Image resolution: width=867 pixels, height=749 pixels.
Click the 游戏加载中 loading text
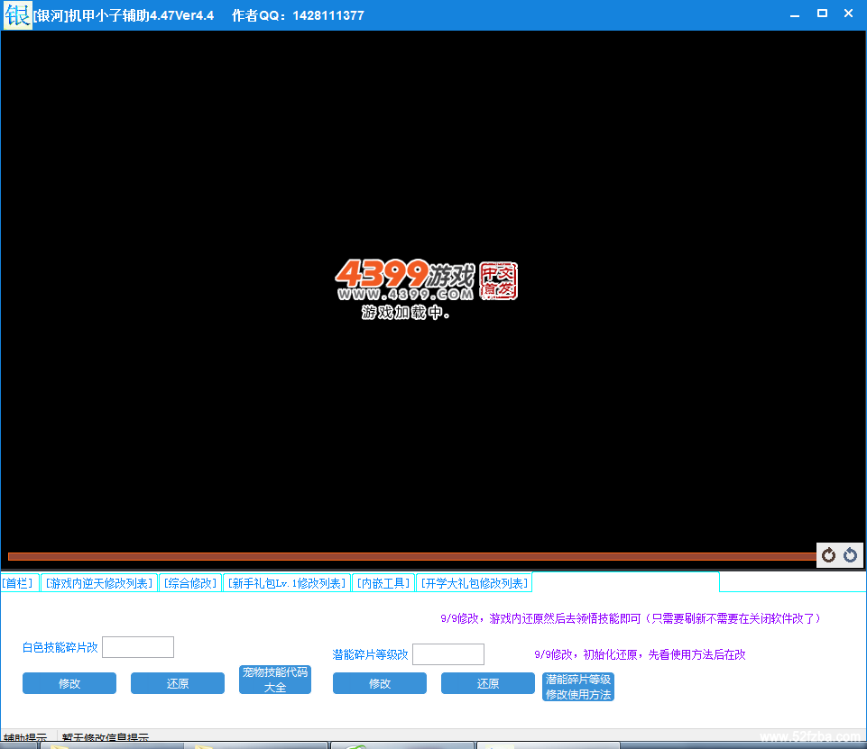click(405, 312)
